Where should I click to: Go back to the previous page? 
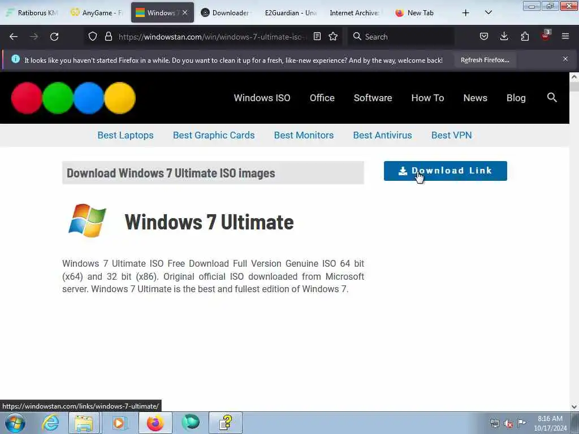coord(14,37)
